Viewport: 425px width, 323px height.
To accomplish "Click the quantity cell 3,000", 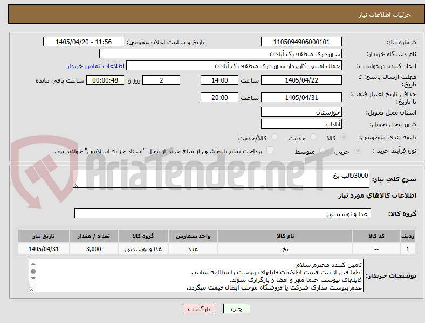I will point(93,249).
